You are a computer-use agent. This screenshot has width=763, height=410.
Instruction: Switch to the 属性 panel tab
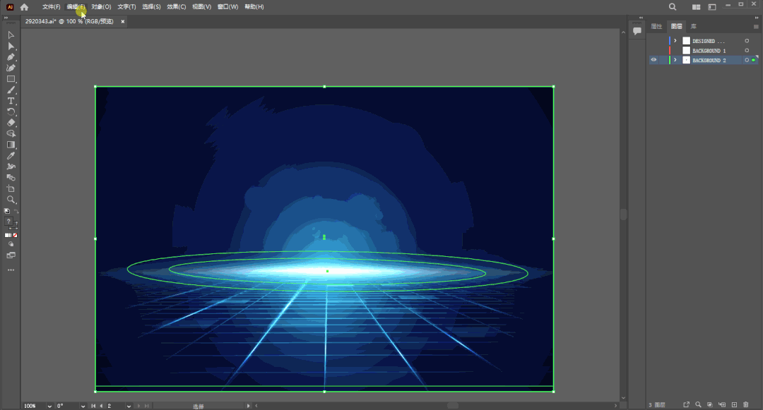click(x=656, y=26)
